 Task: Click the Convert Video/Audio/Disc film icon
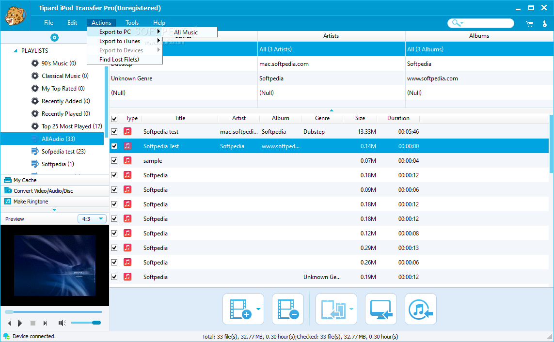tap(7, 190)
